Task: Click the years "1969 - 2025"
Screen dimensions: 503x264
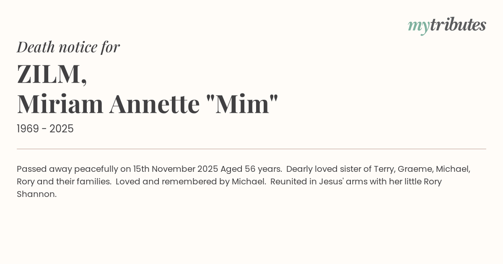Action: point(45,129)
